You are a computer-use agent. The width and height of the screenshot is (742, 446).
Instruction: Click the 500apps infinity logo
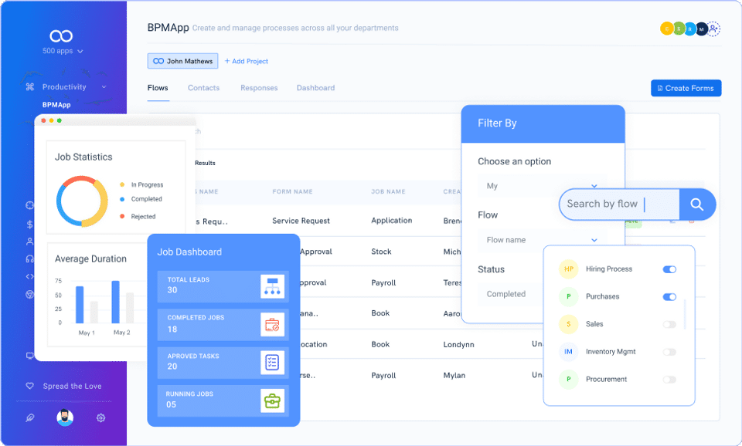[x=62, y=36]
